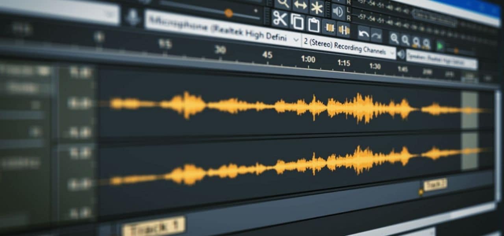Click the playback meter speaker icon
This screenshot has width=504, height=236.
(x=338, y=11)
